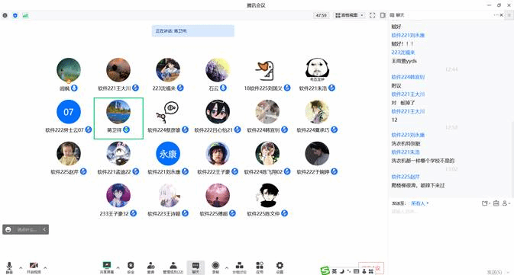Open the grid view layout dropdown
The width and height of the screenshot is (514, 275).
coord(350,15)
